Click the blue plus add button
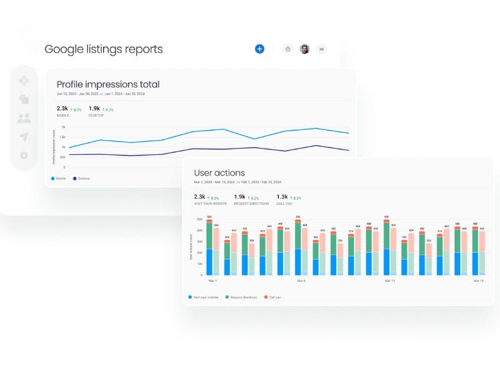500x375 pixels. pyautogui.click(x=259, y=49)
